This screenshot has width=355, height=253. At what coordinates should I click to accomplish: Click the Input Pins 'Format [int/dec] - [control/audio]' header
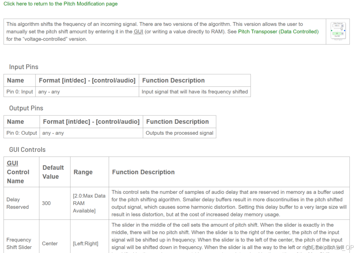pyautogui.click(x=87, y=81)
